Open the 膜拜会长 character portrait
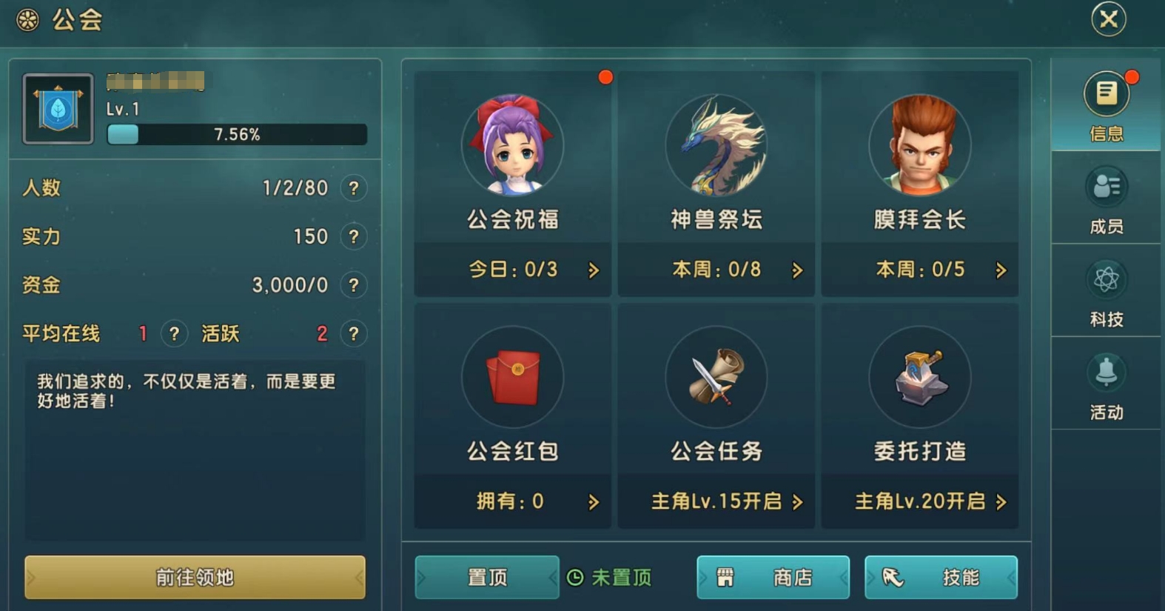 (x=920, y=145)
